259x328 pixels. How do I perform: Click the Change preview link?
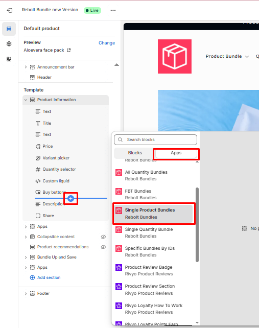107,43
